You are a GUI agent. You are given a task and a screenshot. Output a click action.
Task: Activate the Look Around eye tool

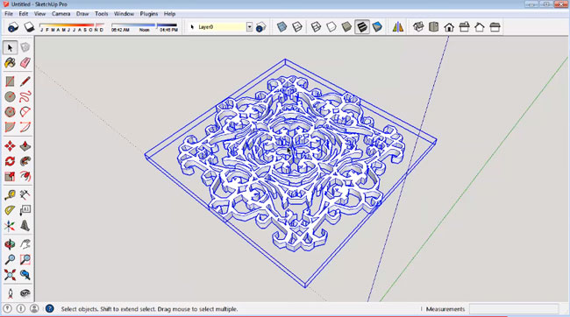[25, 293]
